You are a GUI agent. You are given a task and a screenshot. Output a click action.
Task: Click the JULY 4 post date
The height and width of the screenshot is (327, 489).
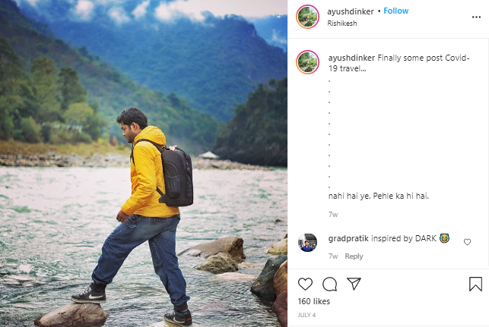[306, 314]
